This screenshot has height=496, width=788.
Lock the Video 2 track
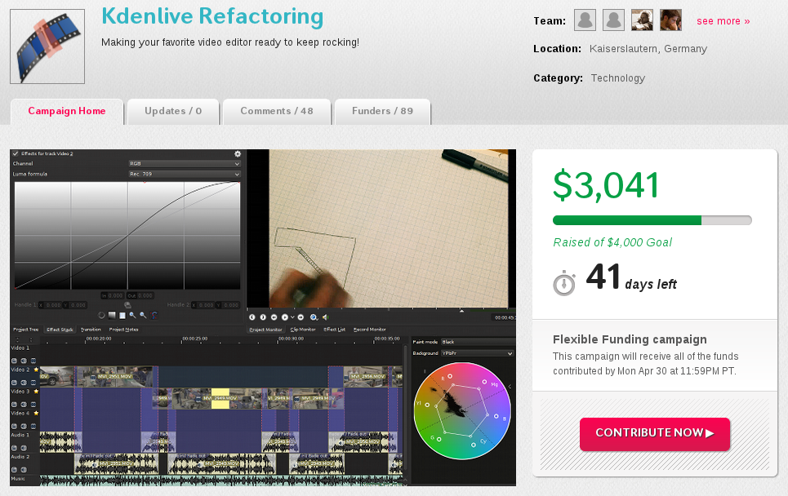(14, 383)
